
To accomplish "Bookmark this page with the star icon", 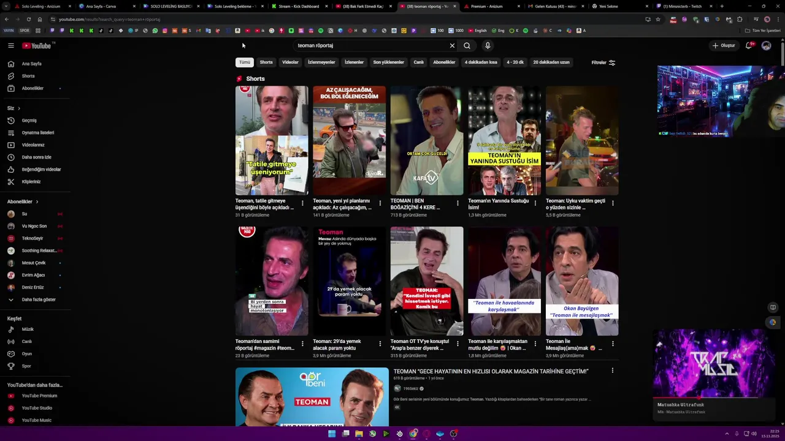I will click(x=658, y=19).
